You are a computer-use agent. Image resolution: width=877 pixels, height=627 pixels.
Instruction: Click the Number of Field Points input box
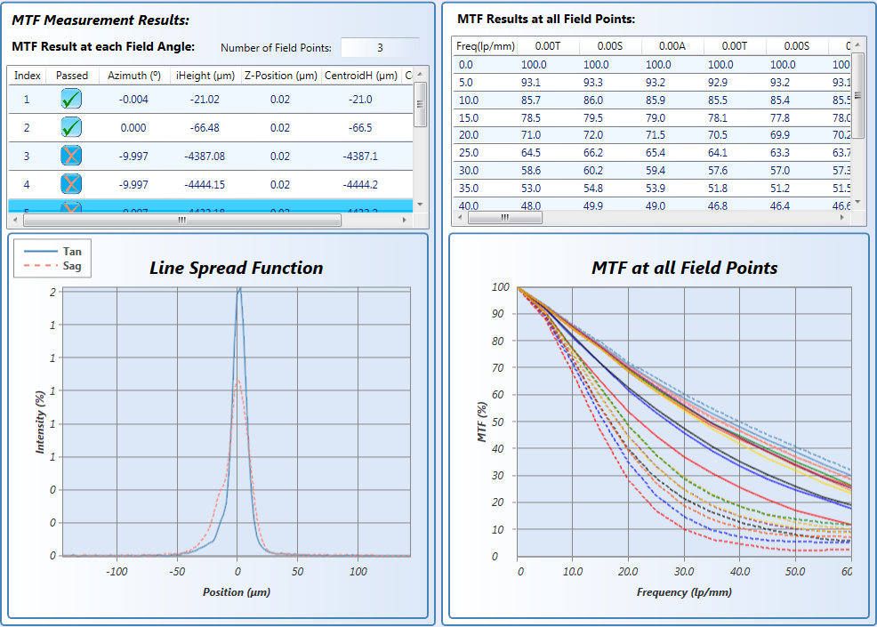[x=380, y=48]
